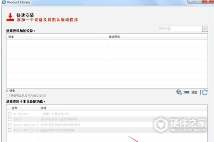Click the Product Library window title text

pyautogui.click(x=19, y=2)
